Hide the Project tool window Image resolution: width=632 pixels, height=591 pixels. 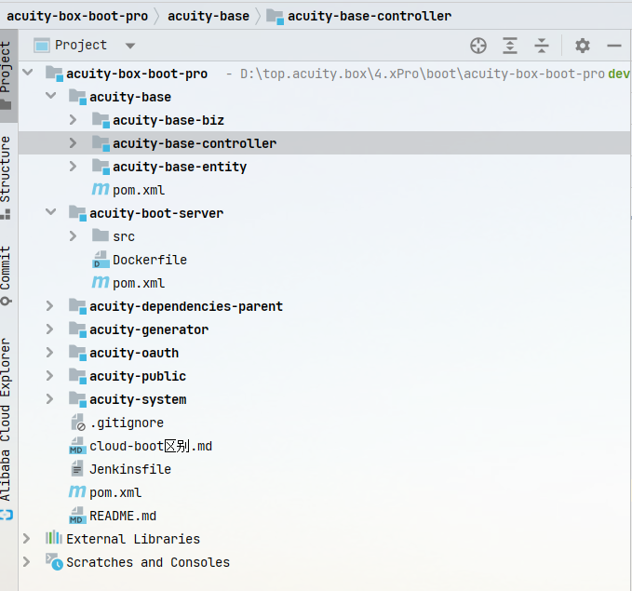[x=613, y=46]
